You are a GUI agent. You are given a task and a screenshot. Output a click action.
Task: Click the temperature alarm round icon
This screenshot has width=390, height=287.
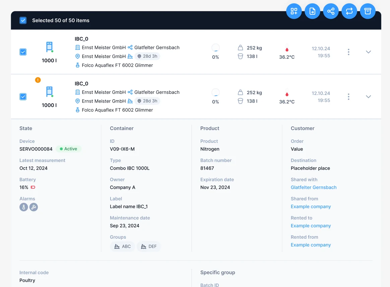(x=24, y=207)
